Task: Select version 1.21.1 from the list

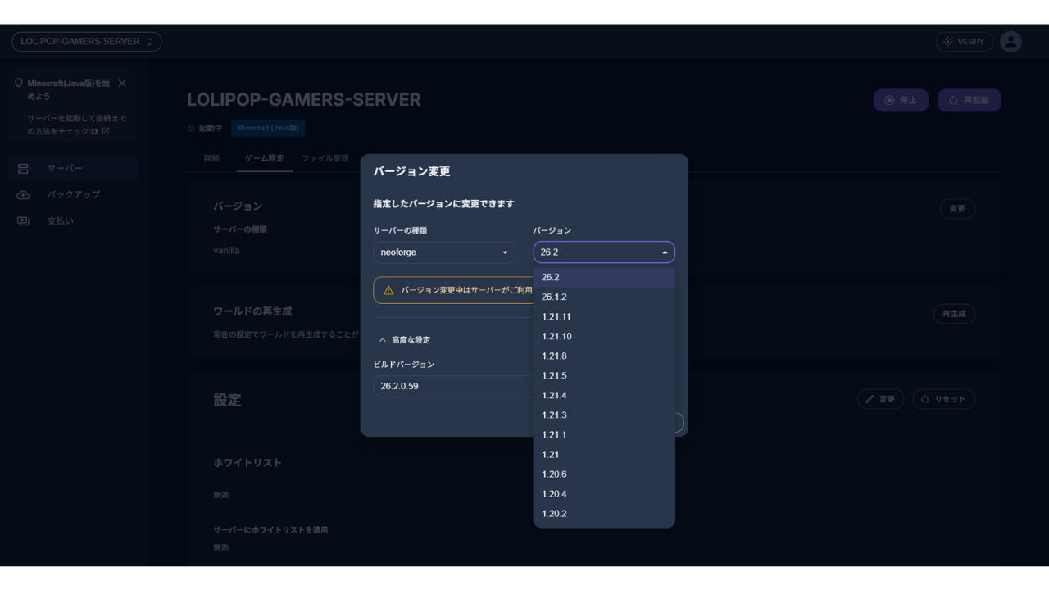Action: [x=604, y=434]
